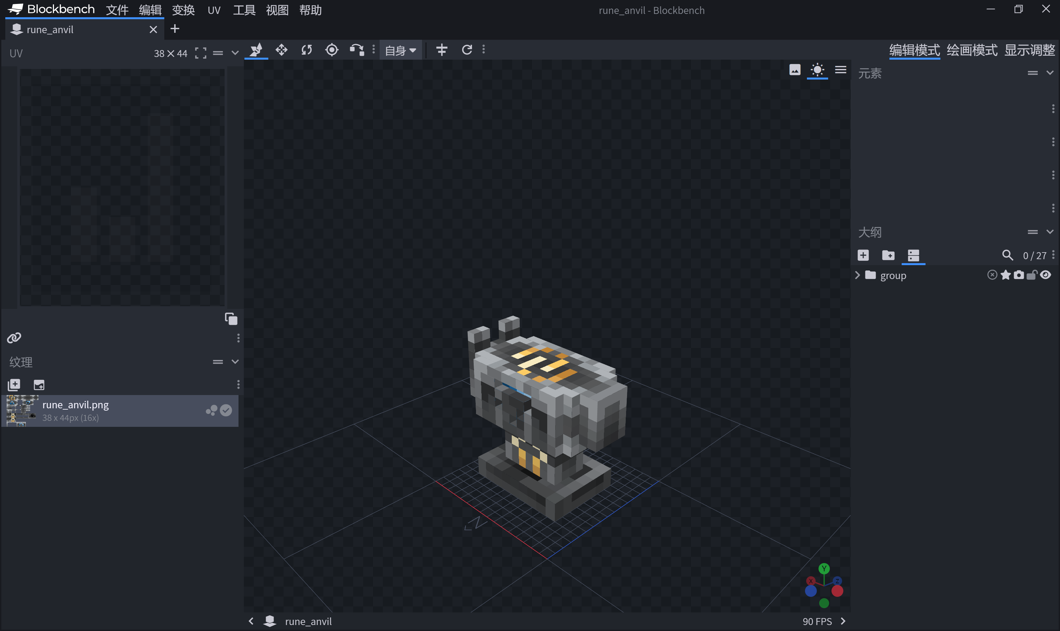This screenshot has height=631, width=1060.
Task: Click UV fullscreen frame icon
Action: click(x=201, y=53)
